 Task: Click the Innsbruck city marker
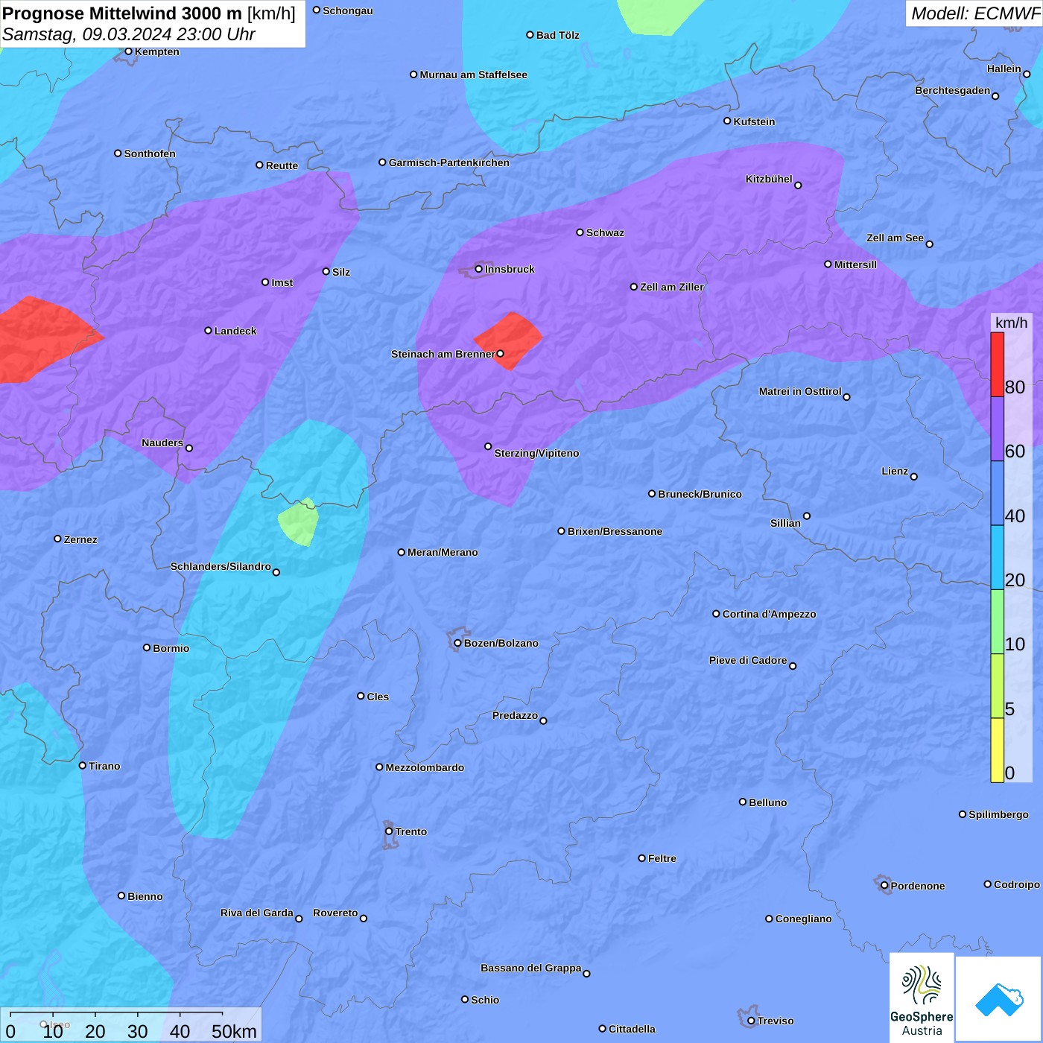click(479, 269)
